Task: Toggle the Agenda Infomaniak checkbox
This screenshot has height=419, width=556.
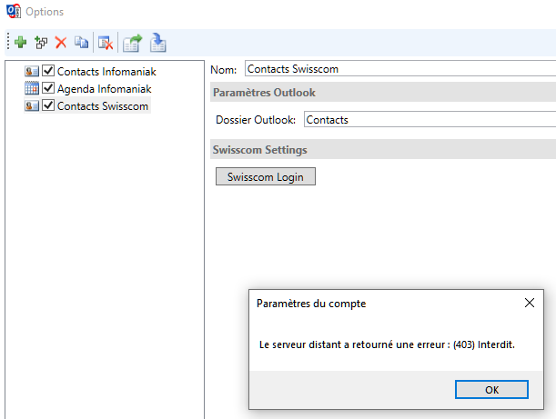Action: 48,89
